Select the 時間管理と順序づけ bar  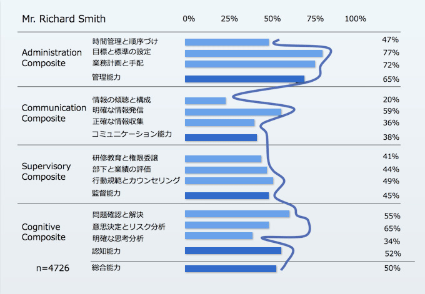coord(227,42)
